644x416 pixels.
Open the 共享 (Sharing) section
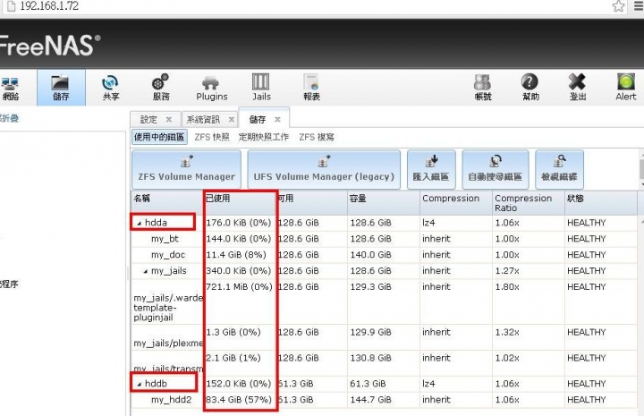pyautogui.click(x=110, y=88)
